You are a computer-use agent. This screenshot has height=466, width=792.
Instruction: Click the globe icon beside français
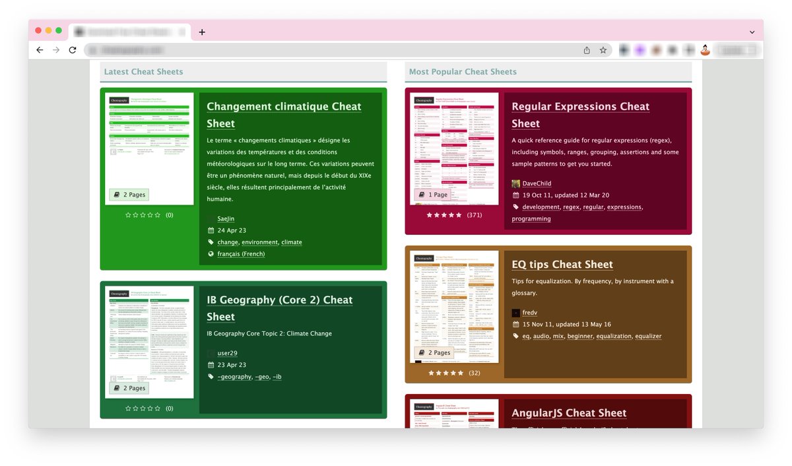[211, 254]
